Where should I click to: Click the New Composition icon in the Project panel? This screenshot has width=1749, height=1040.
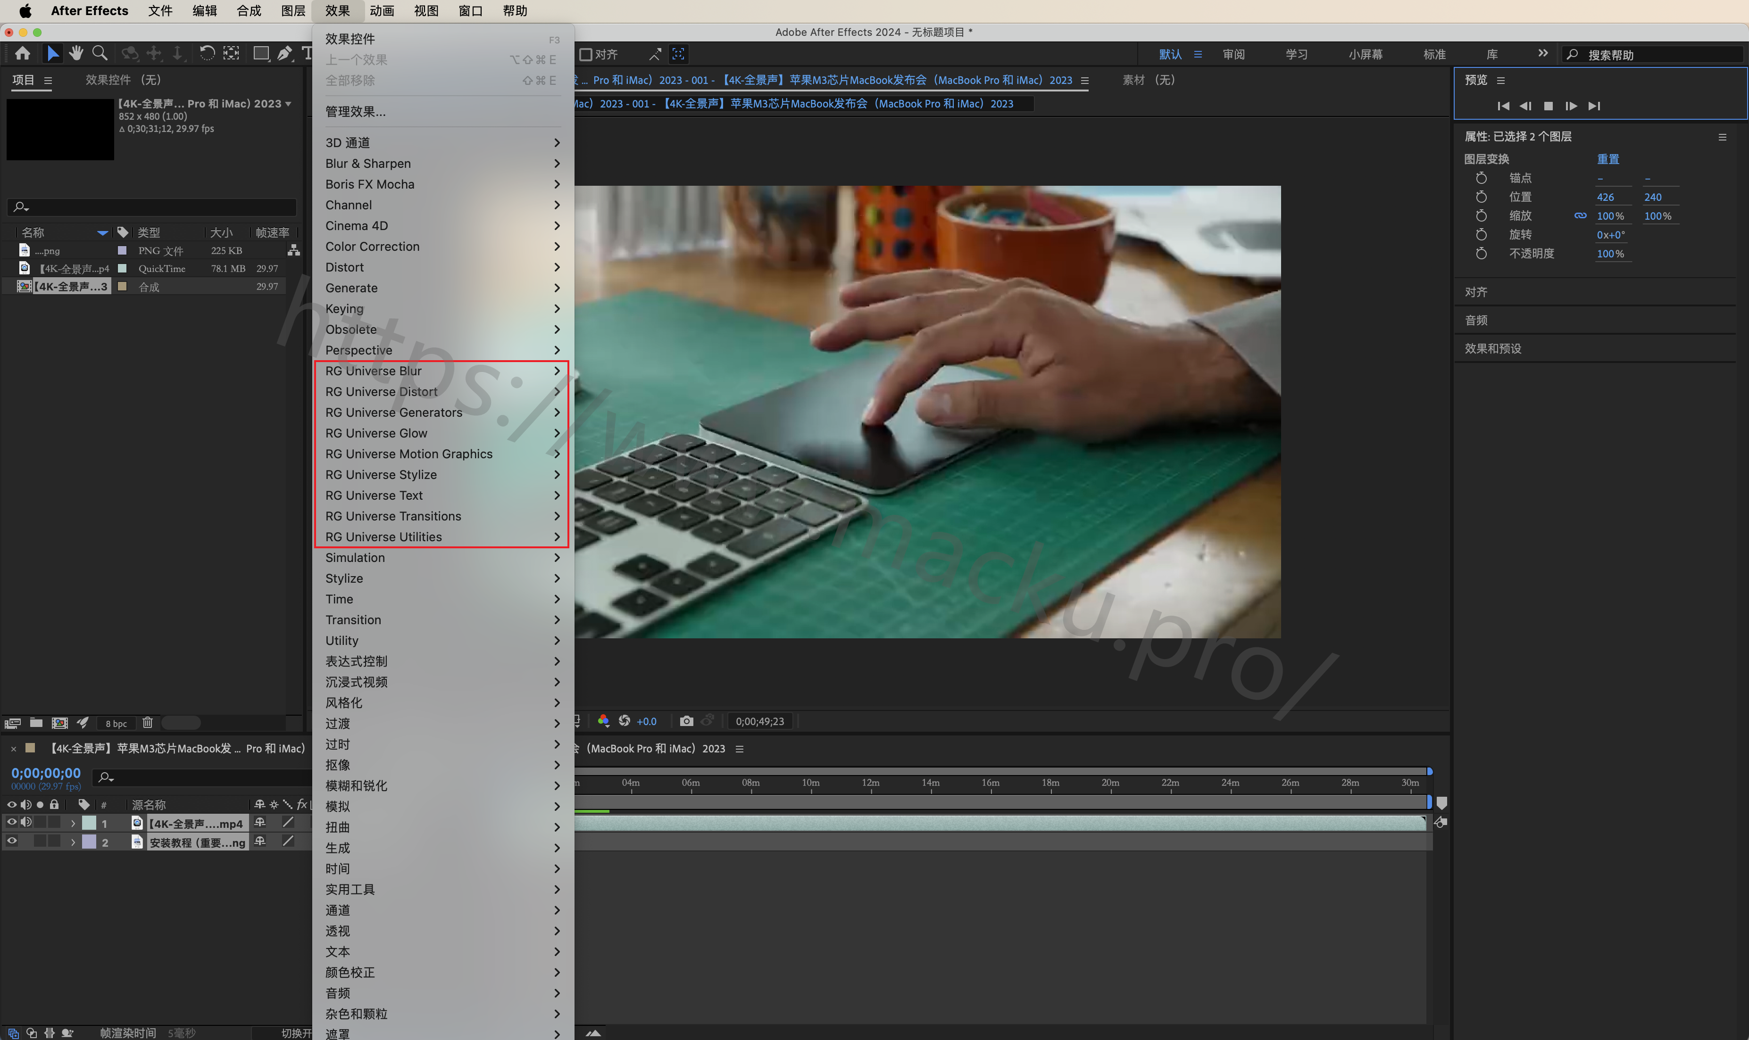tap(59, 723)
